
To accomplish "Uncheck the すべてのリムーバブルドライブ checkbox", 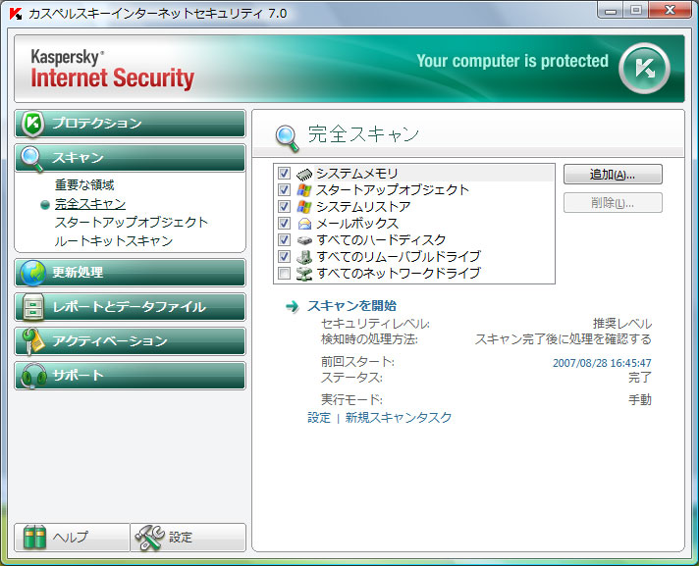I will [x=284, y=256].
